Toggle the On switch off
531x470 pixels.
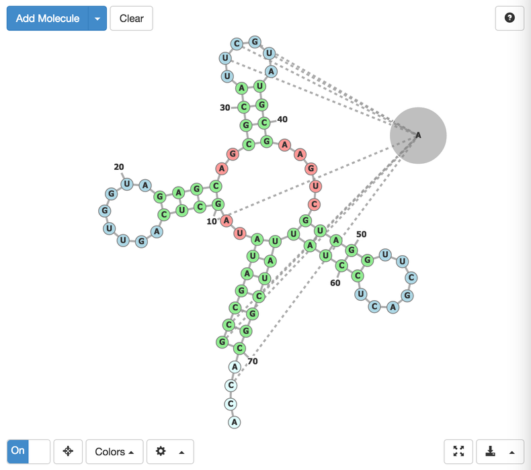pyautogui.click(x=28, y=451)
